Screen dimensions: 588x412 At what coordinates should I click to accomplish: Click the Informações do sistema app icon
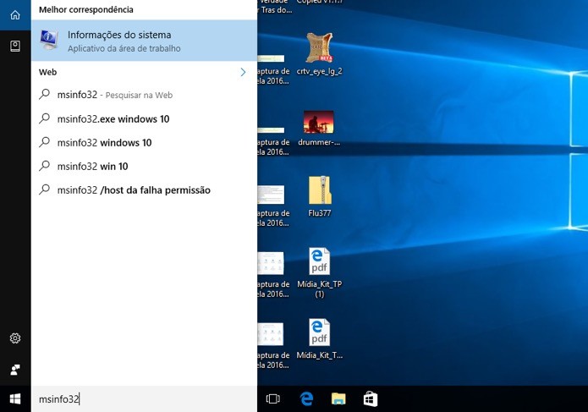[x=49, y=40]
